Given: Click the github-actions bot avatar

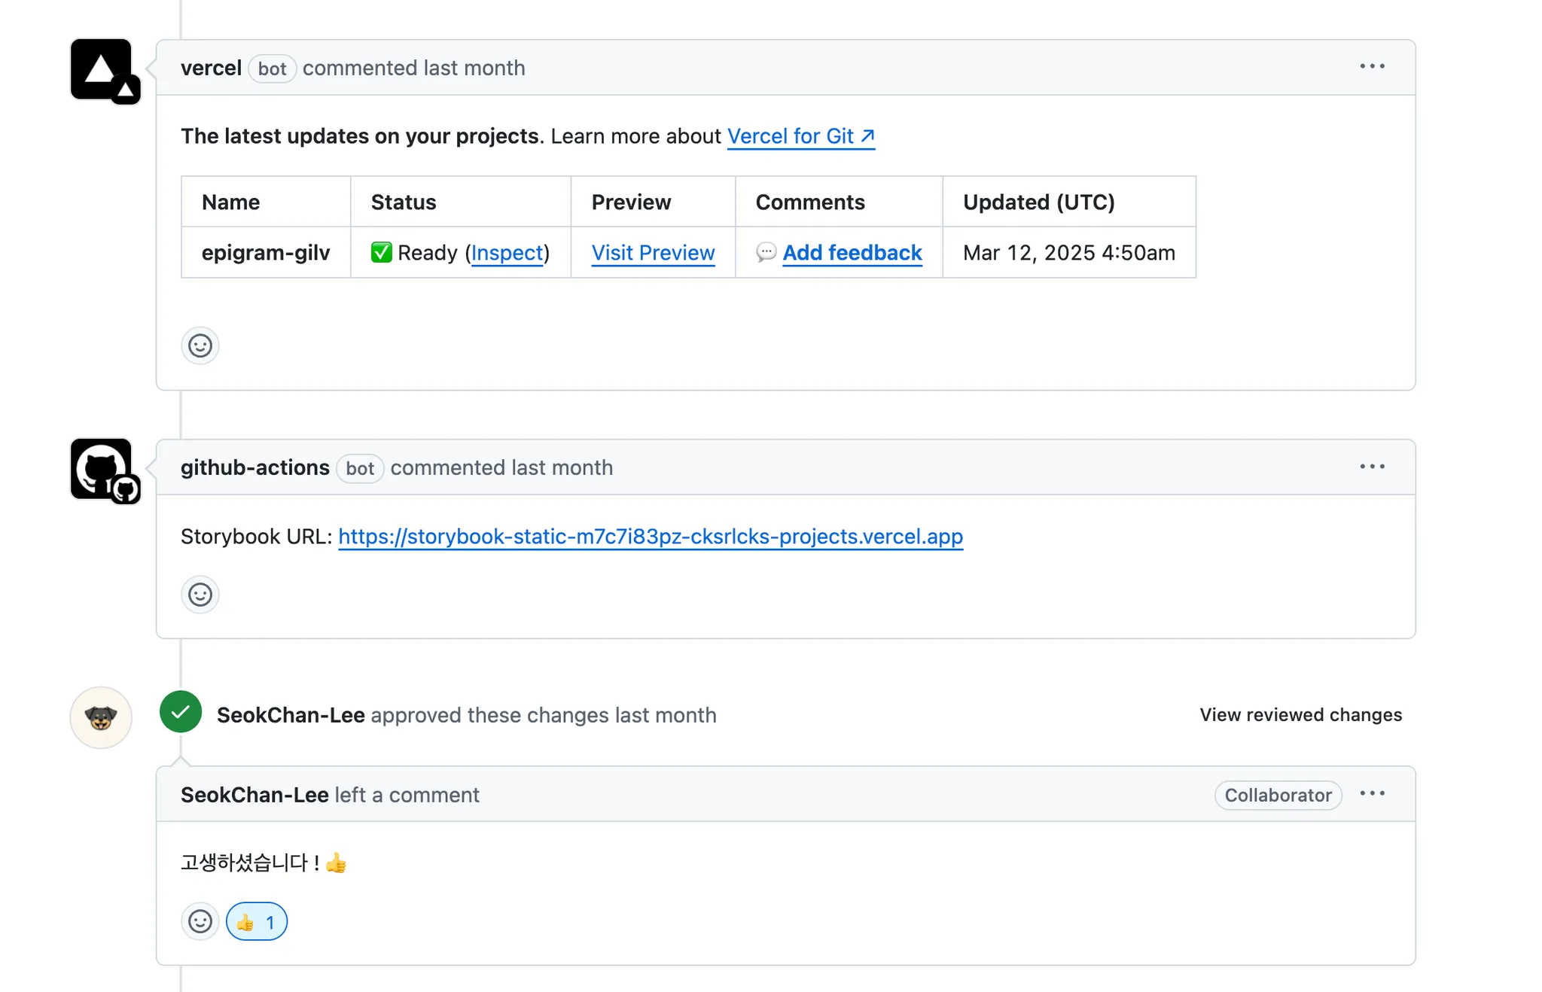Looking at the screenshot, I should coord(102,469).
